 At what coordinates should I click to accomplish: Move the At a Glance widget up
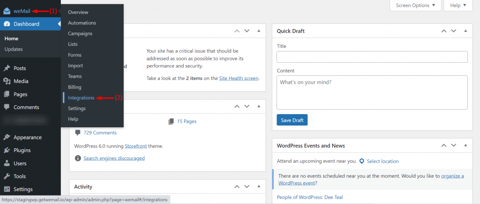click(x=237, y=106)
